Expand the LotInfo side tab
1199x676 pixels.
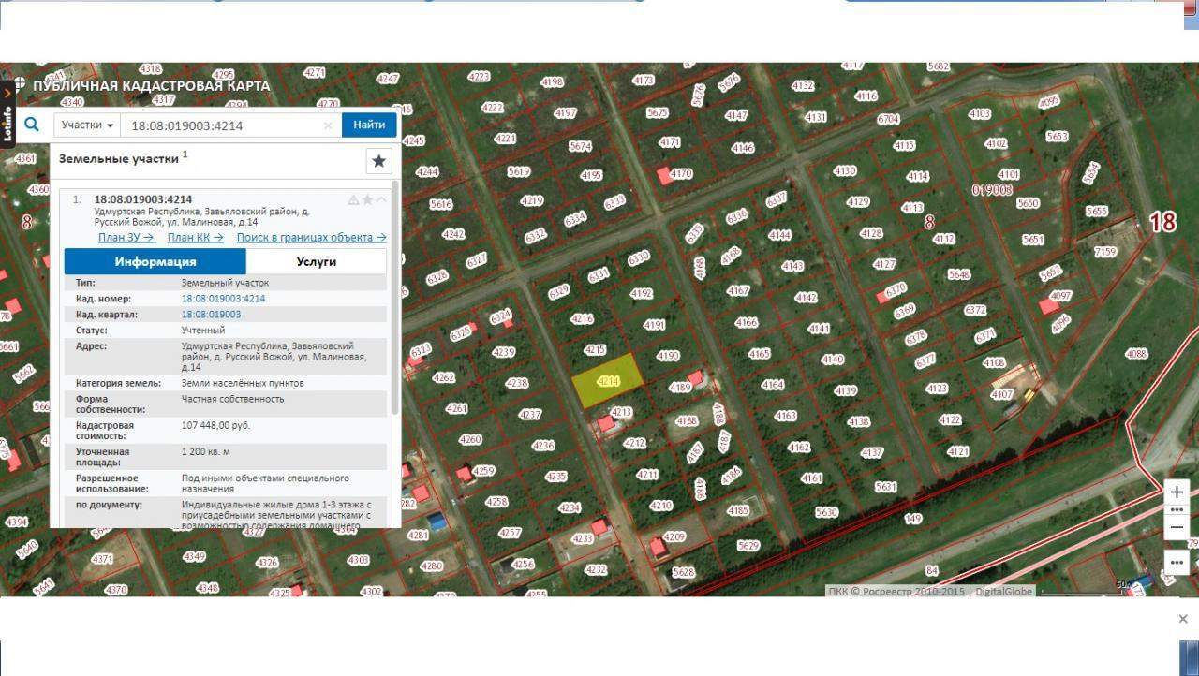click(7, 113)
